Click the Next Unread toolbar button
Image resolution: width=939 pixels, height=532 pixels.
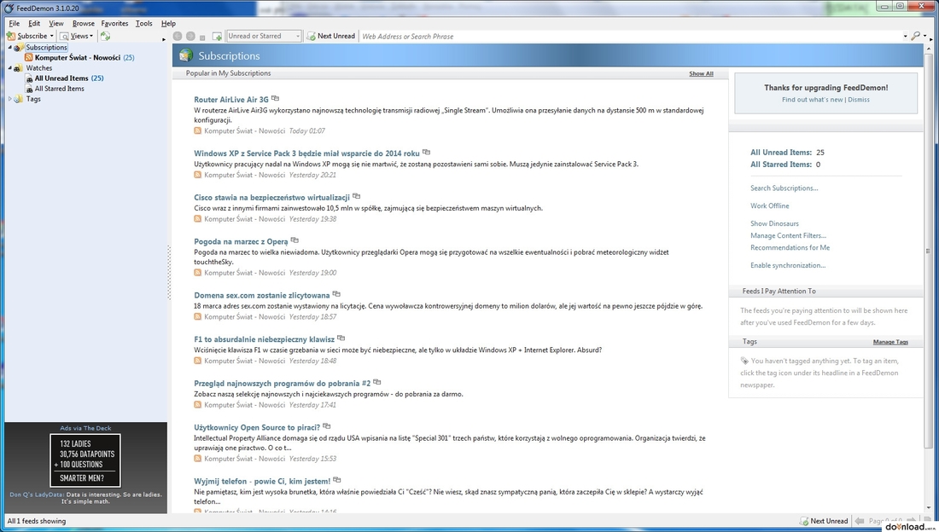[x=330, y=36]
